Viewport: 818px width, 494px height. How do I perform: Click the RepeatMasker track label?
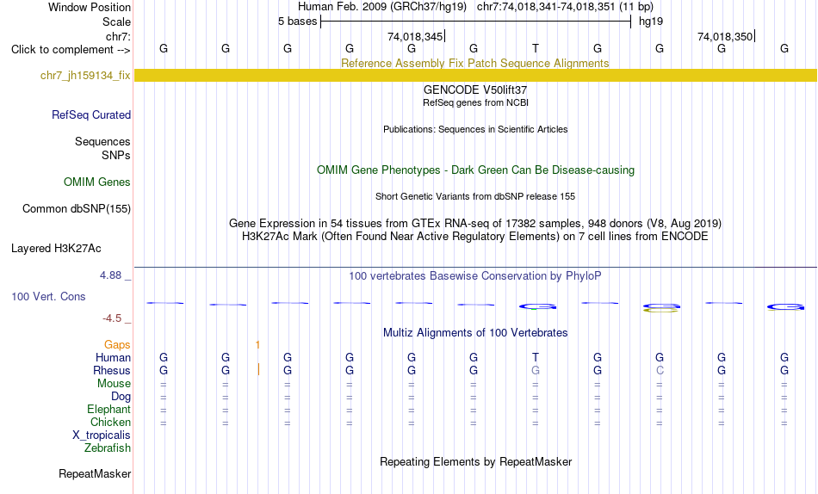point(95,474)
